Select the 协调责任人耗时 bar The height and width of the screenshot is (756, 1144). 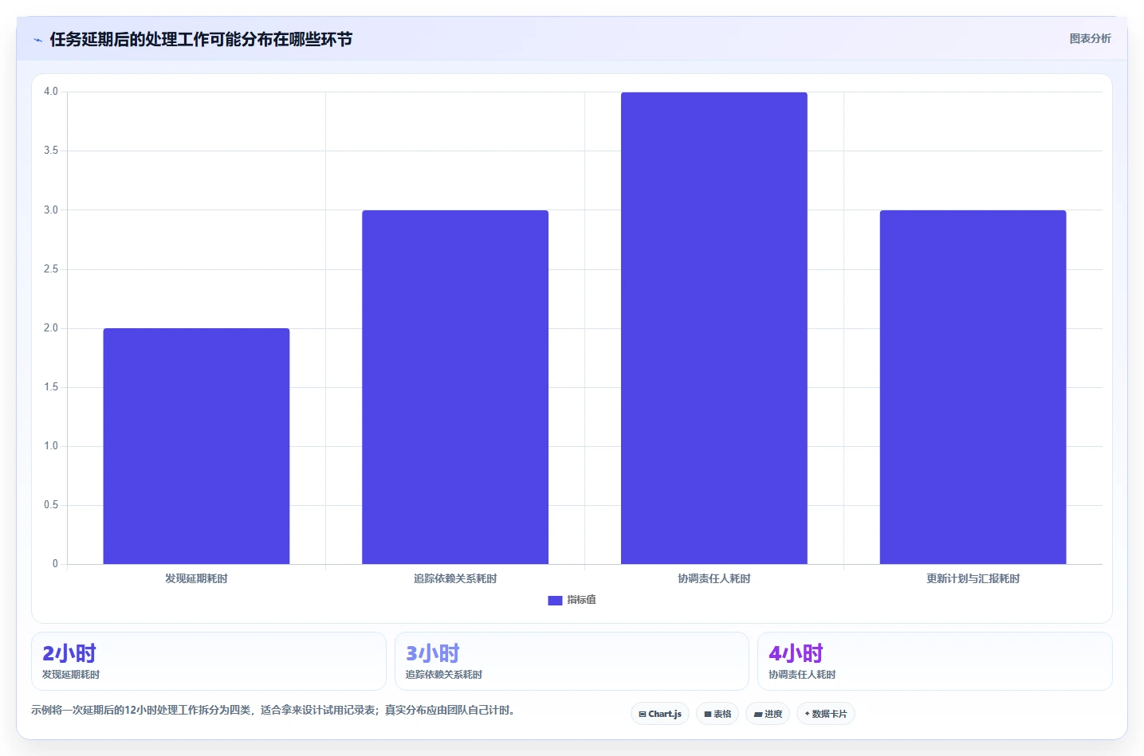click(714, 328)
